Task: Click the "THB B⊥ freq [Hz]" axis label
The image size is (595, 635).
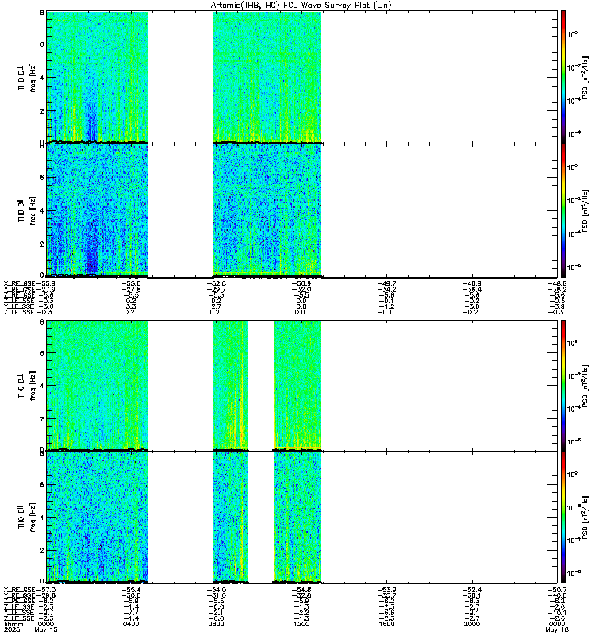Action: (27, 77)
